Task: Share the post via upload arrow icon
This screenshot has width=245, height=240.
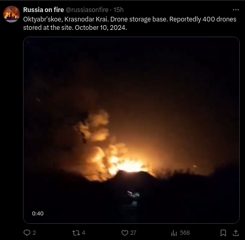Action: click(x=236, y=233)
